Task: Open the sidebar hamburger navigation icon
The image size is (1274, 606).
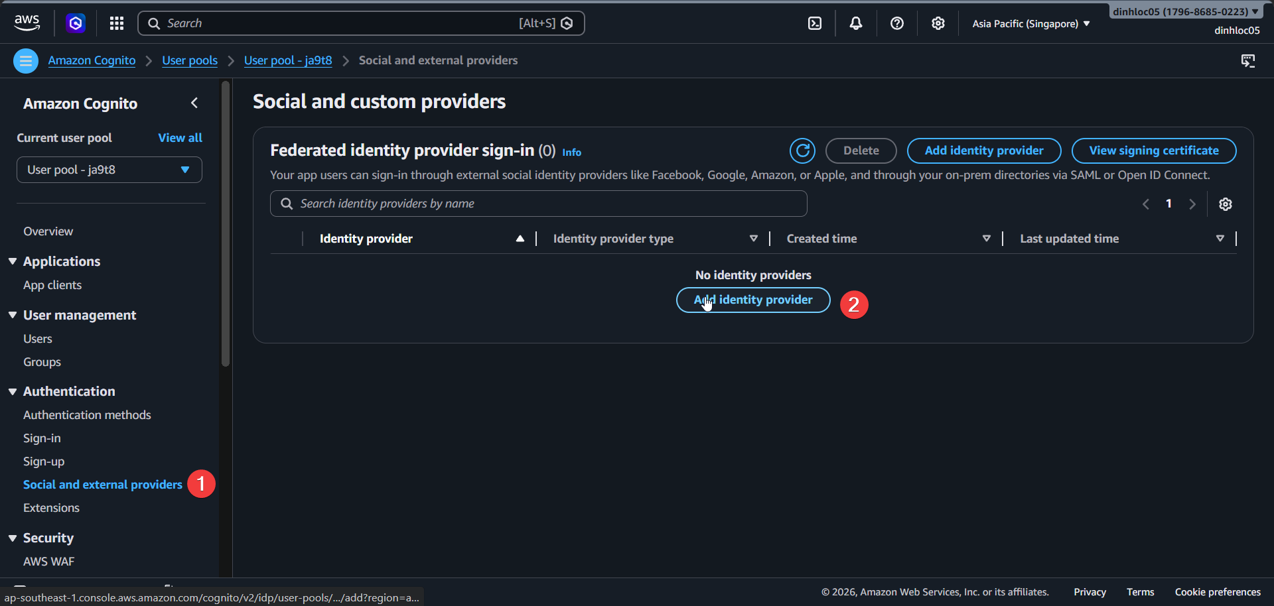Action: 26,60
